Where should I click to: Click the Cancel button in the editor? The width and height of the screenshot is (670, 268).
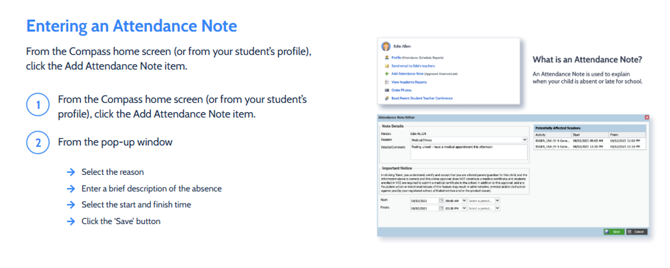(637, 232)
